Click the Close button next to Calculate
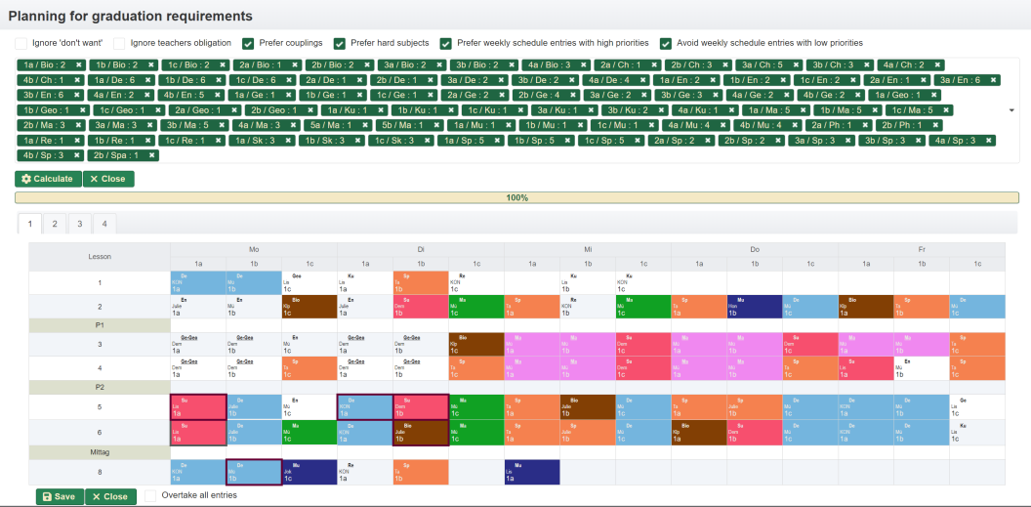The image size is (1031, 507). 108,179
